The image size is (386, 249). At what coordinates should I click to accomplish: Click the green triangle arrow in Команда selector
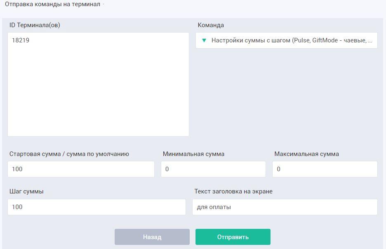point(204,40)
